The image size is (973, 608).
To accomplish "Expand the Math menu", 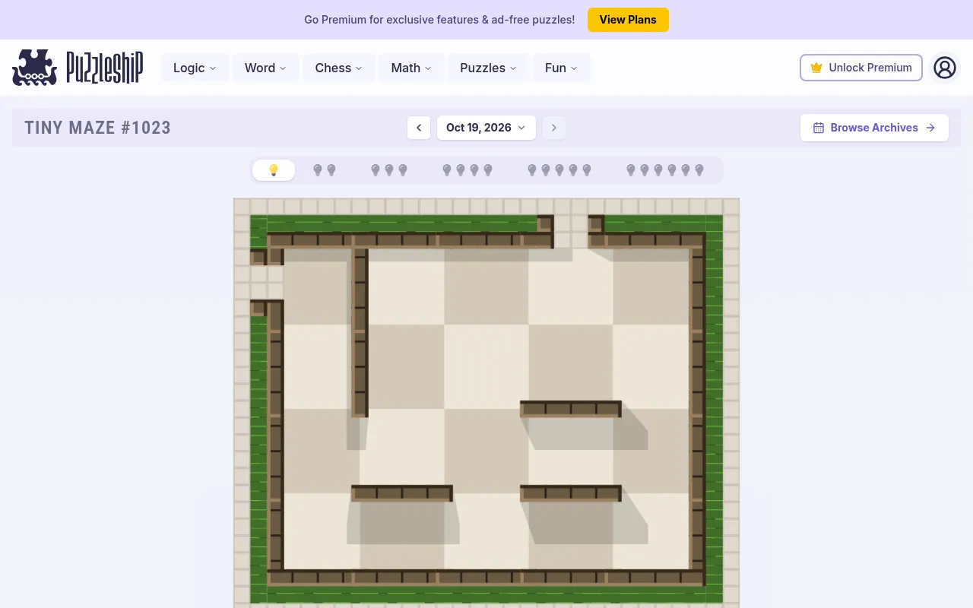I will (x=411, y=68).
